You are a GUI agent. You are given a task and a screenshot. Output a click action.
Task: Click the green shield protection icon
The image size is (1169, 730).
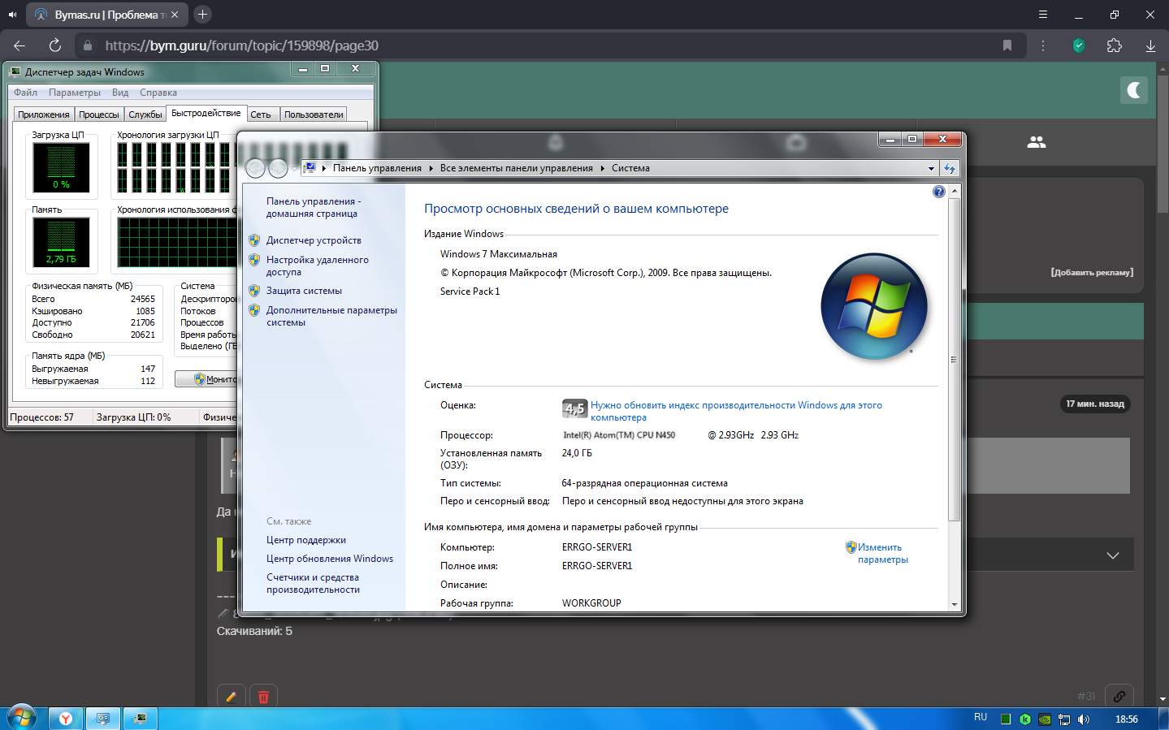[1078, 45]
